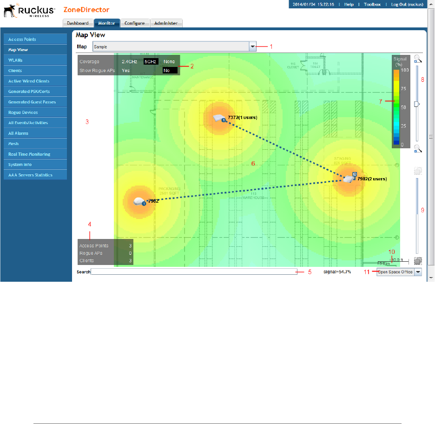Viewport: 435px width, 424px height.
Task: Click the Search input field
Action: click(x=194, y=272)
